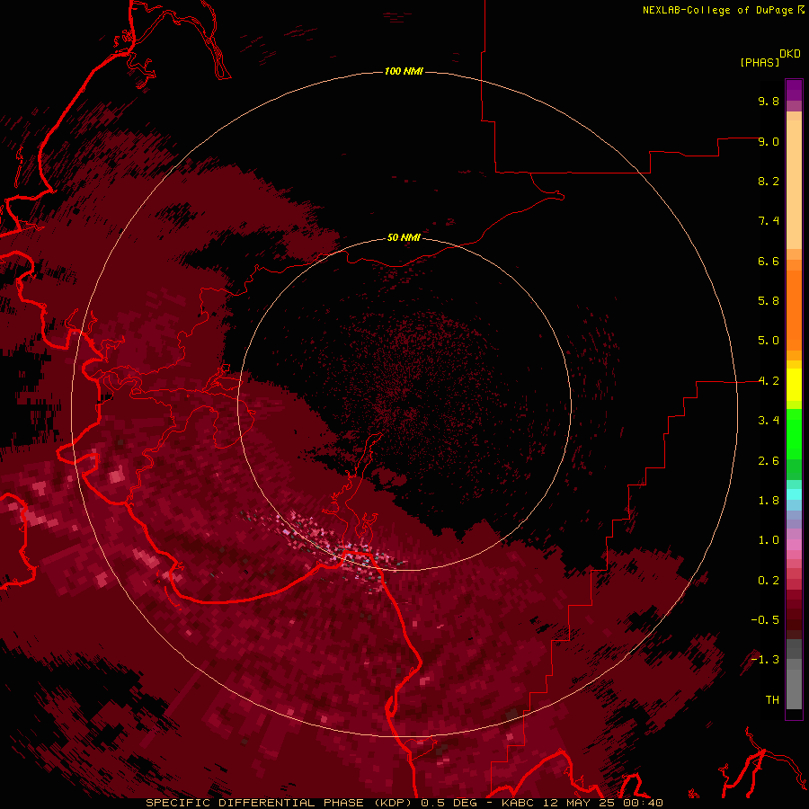
Task: Click the 50 NMI range ring label
Action: (404, 237)
